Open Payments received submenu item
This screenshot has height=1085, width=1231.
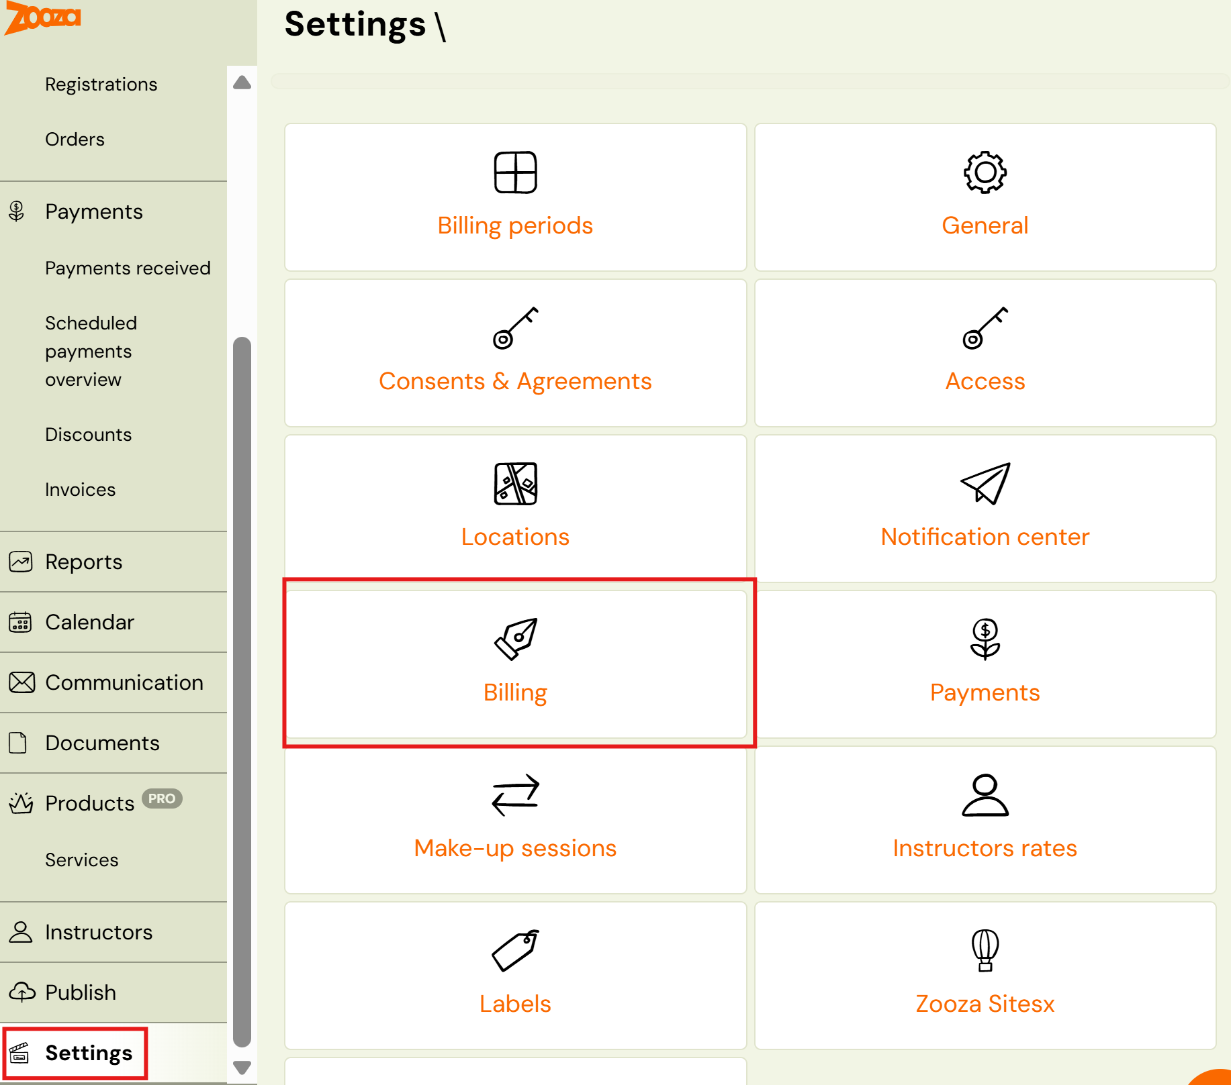point(128,268)
